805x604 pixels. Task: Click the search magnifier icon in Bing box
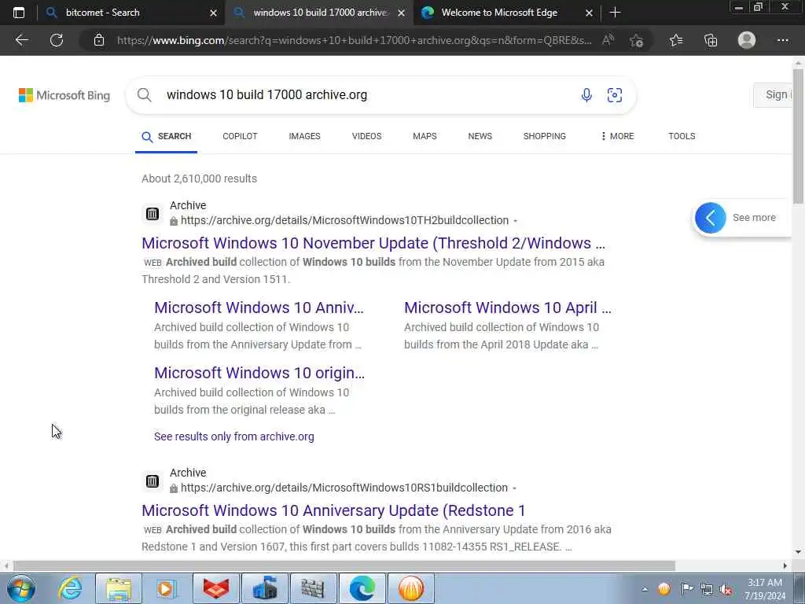145,95
